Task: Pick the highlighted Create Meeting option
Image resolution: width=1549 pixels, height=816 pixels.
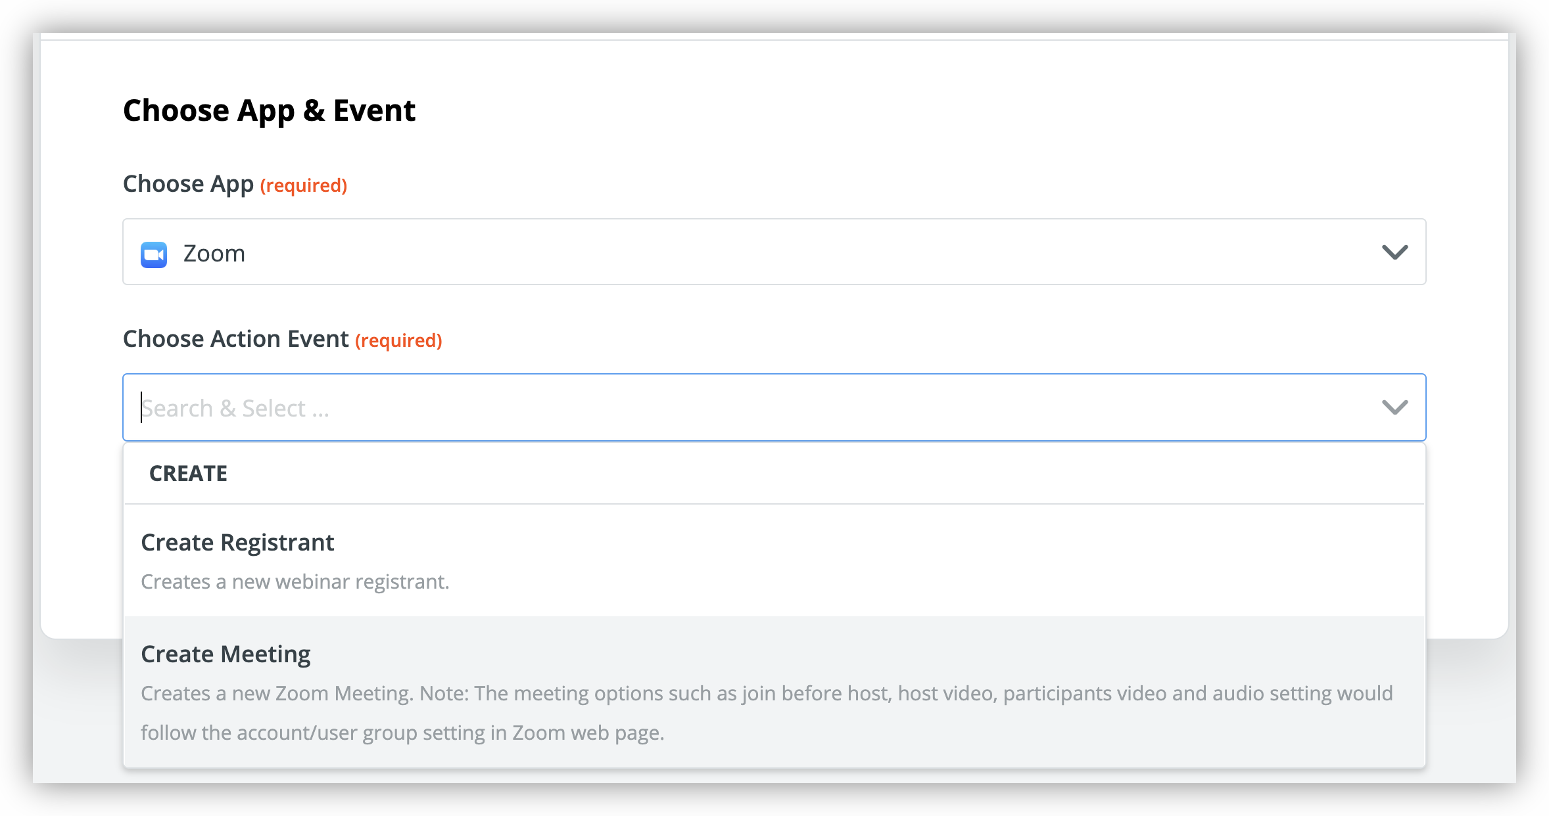Action: click(226, 654)
